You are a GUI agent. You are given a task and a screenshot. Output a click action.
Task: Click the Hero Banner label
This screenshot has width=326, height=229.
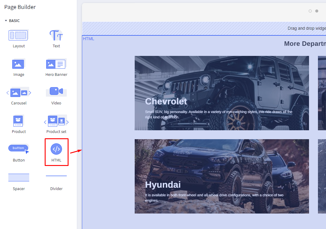click(56, 74)
